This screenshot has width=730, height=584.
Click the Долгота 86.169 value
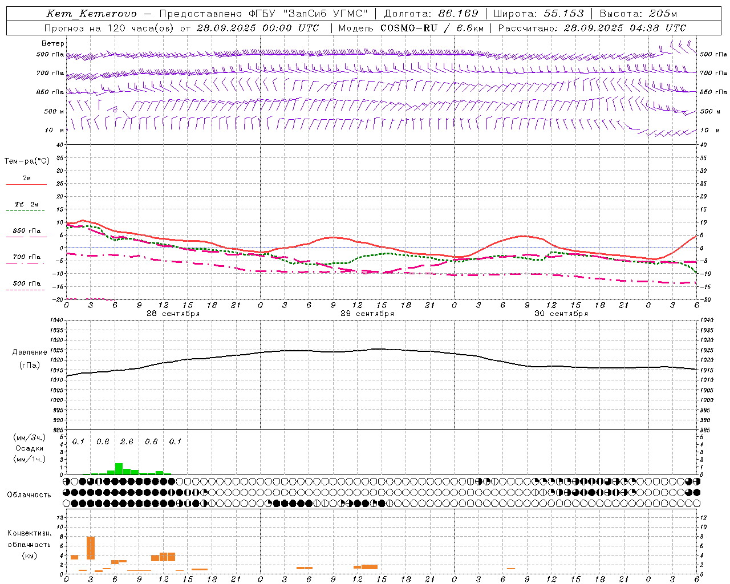click(x=431, y=14)
